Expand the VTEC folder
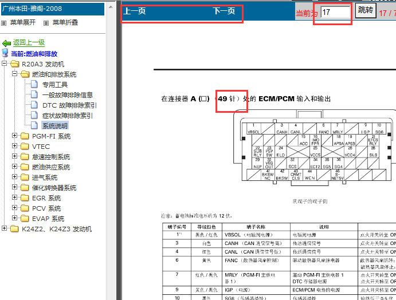The height and width of the screenshot is (300, 396). tap(15, 146)
